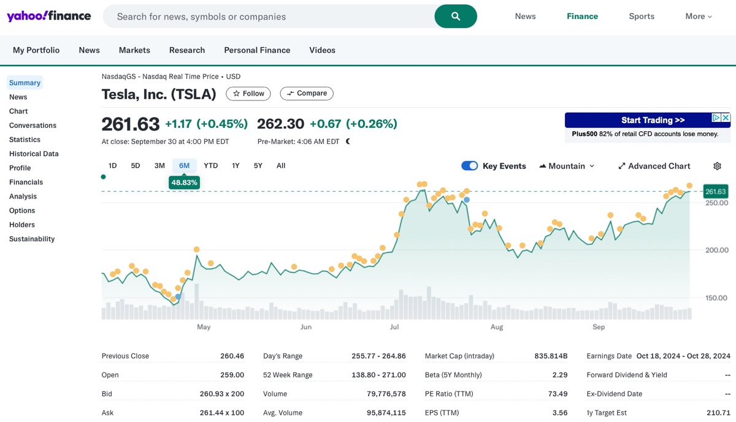Click the green search magnifier button
This screenshot has height=422, width=736.
(x=455, y=17)
